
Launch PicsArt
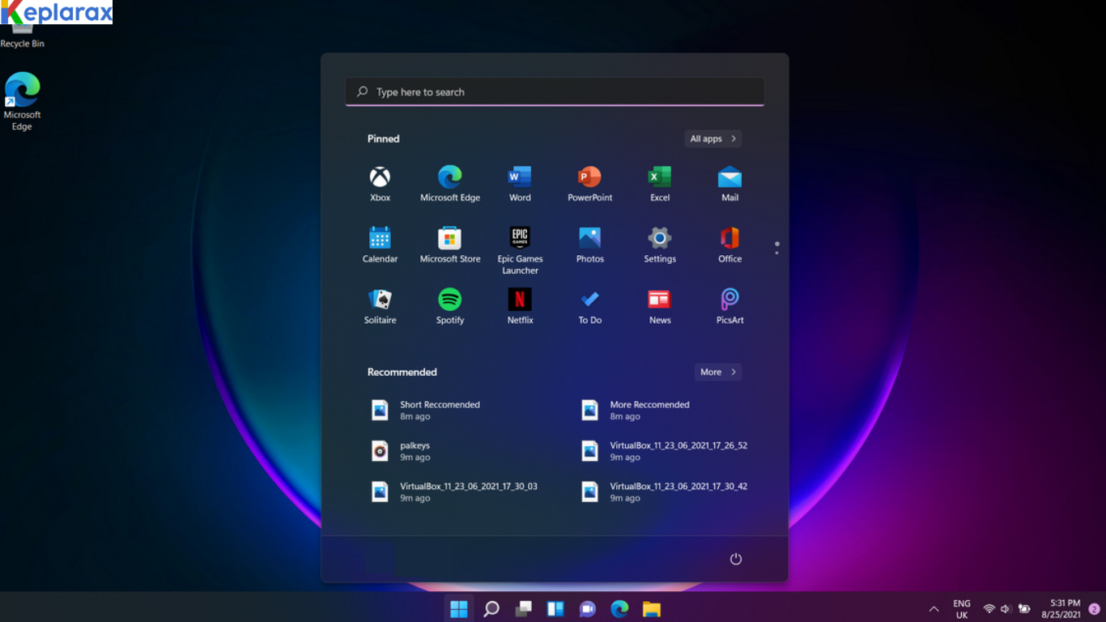[x=730, y=307]
